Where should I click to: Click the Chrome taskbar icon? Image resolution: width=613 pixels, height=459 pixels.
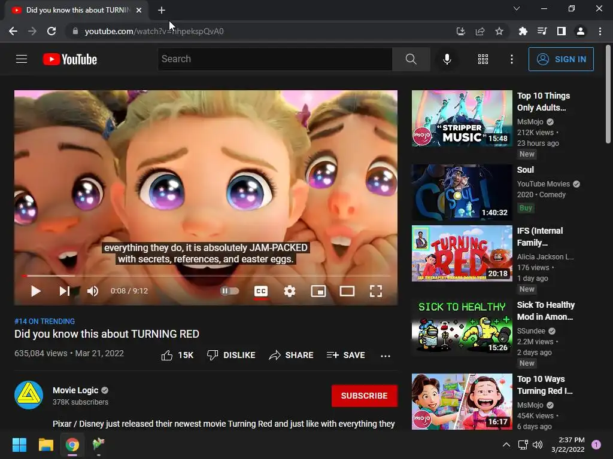pos(72,445)
